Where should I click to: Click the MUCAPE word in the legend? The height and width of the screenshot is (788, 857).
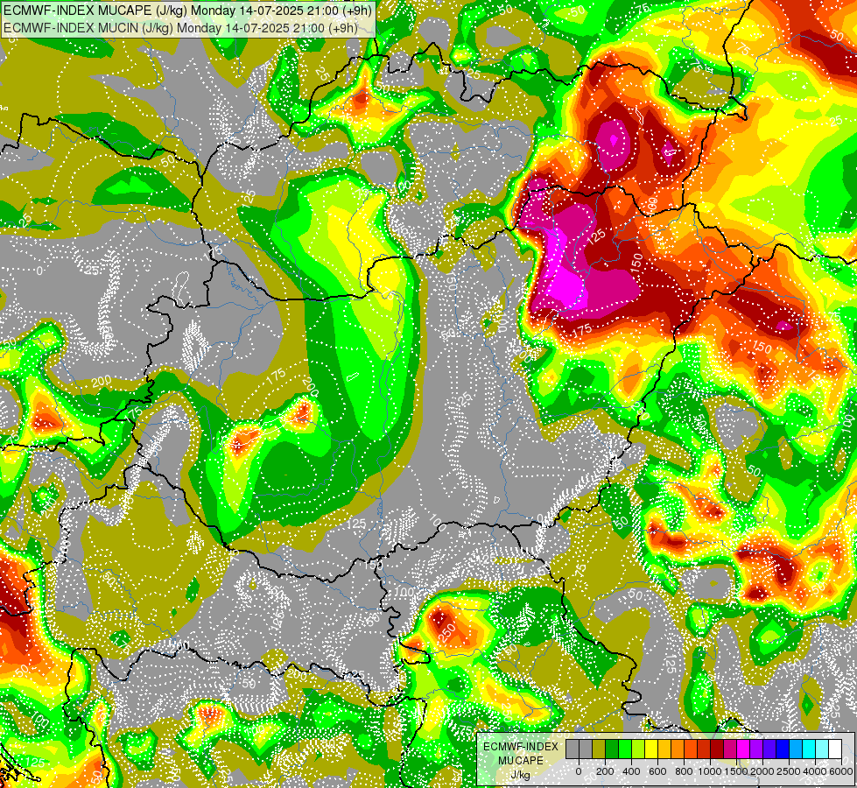pyautogui.click(x=521, y=761)
